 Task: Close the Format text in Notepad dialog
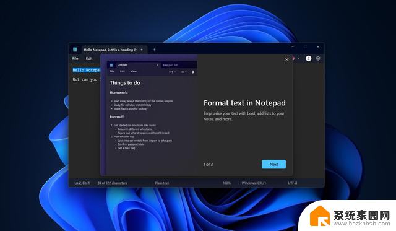coord(286,60)
